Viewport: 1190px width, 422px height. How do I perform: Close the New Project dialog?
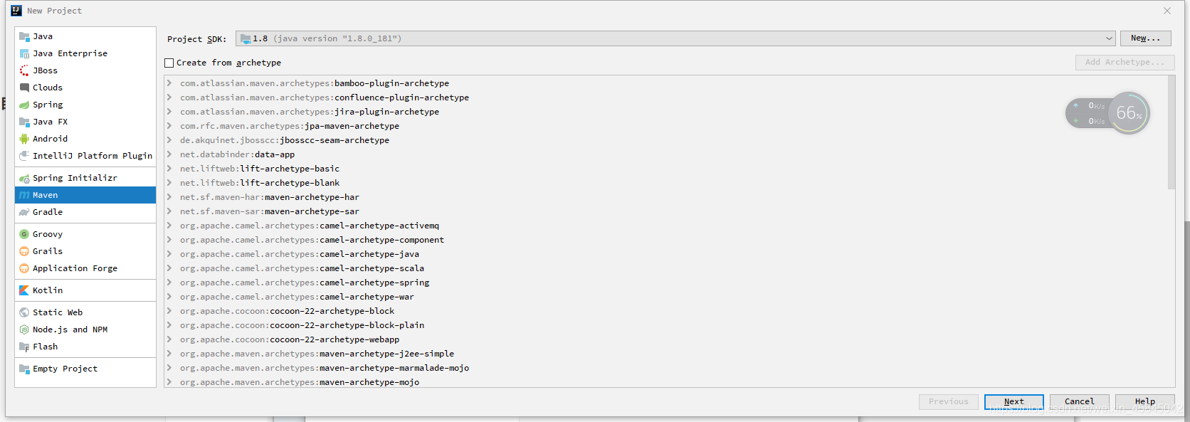(x=1167, y=11)
